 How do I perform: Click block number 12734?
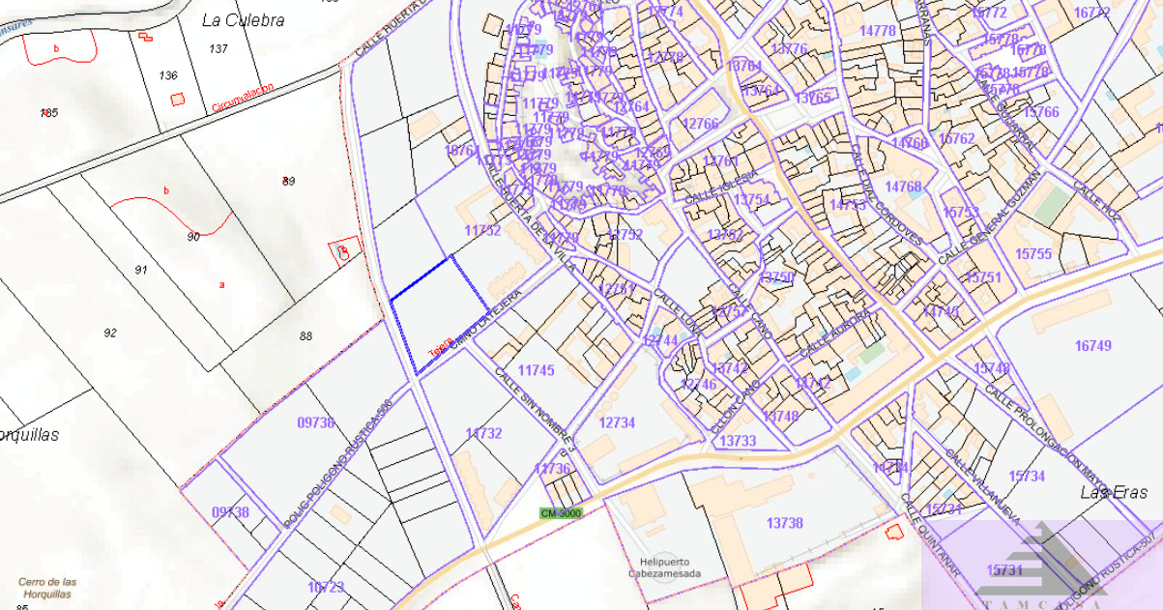point(617,422)
